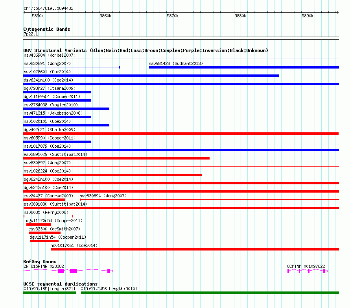The height and width of the screenshot is (308, 350).
Task: Click nsv1026224 (Coe2014) variant label
Action: click(x=47, y=171)
